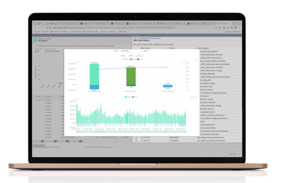Viewport: 282px width, 183px height.
Task: Go to previous year 2019
Action: (123, 56)
